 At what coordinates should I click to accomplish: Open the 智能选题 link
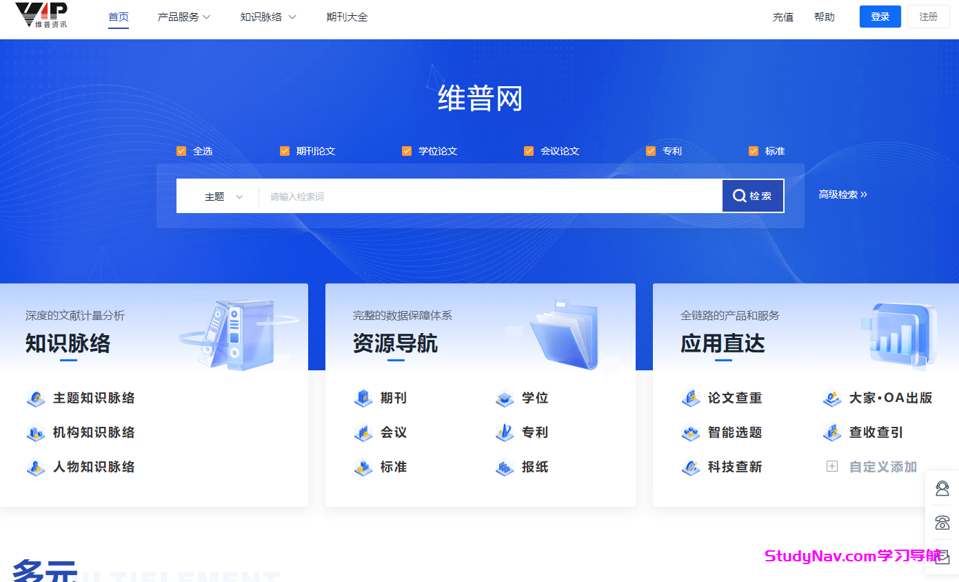[x=735, y=432]
